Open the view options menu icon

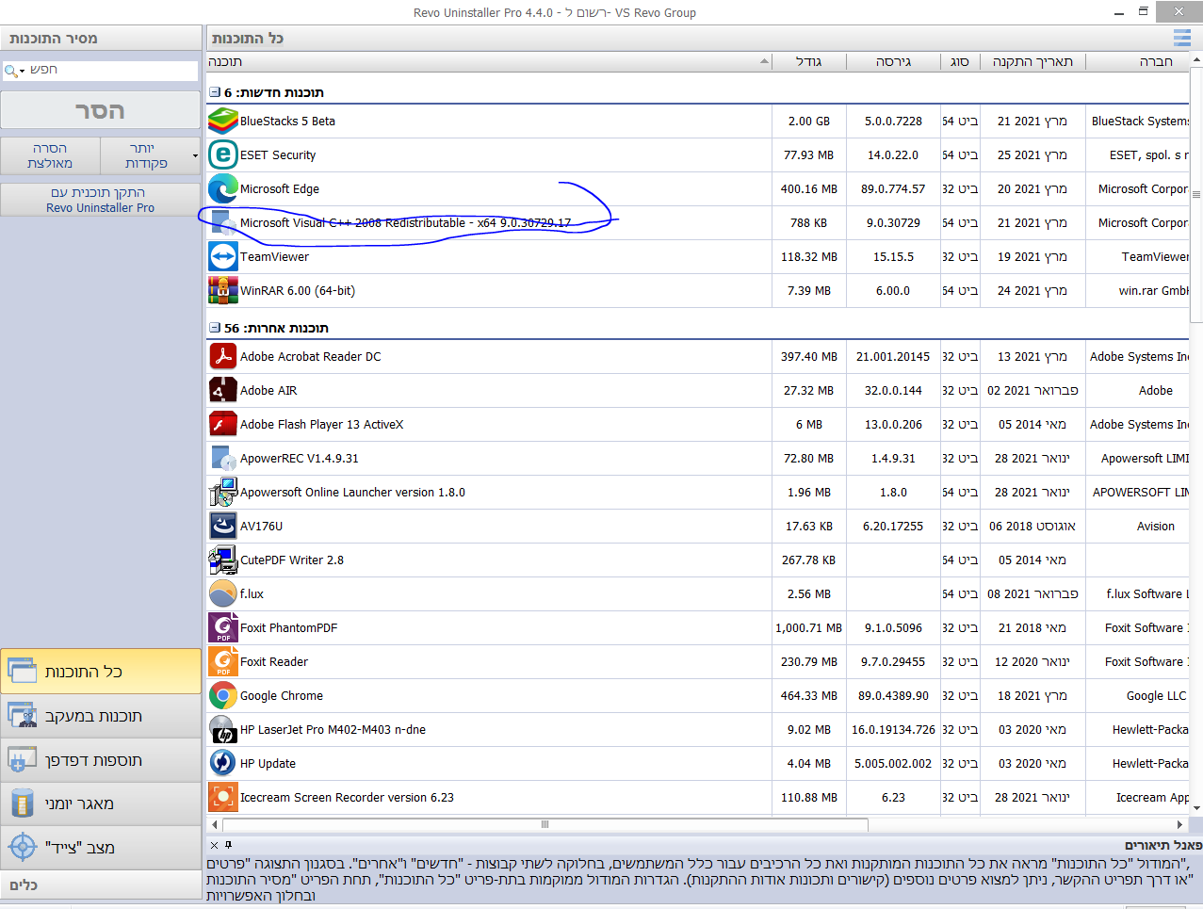point(1182,38)
